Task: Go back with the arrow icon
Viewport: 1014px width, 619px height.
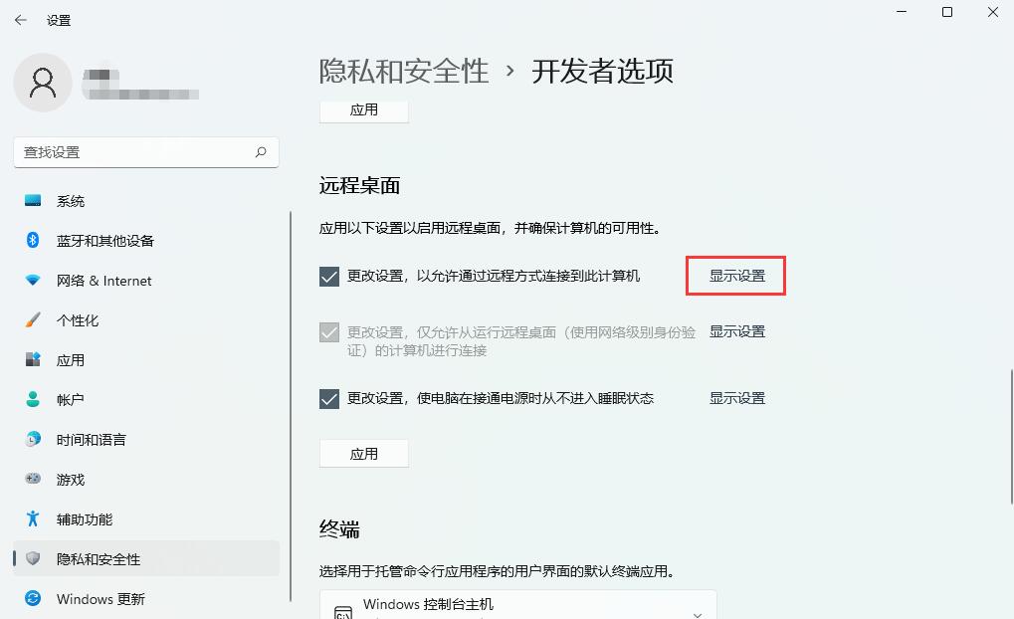Action: pos(21,20)
